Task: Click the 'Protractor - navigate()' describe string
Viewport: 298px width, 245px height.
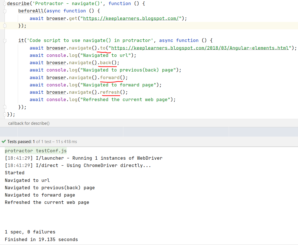Action: point(68,3)
